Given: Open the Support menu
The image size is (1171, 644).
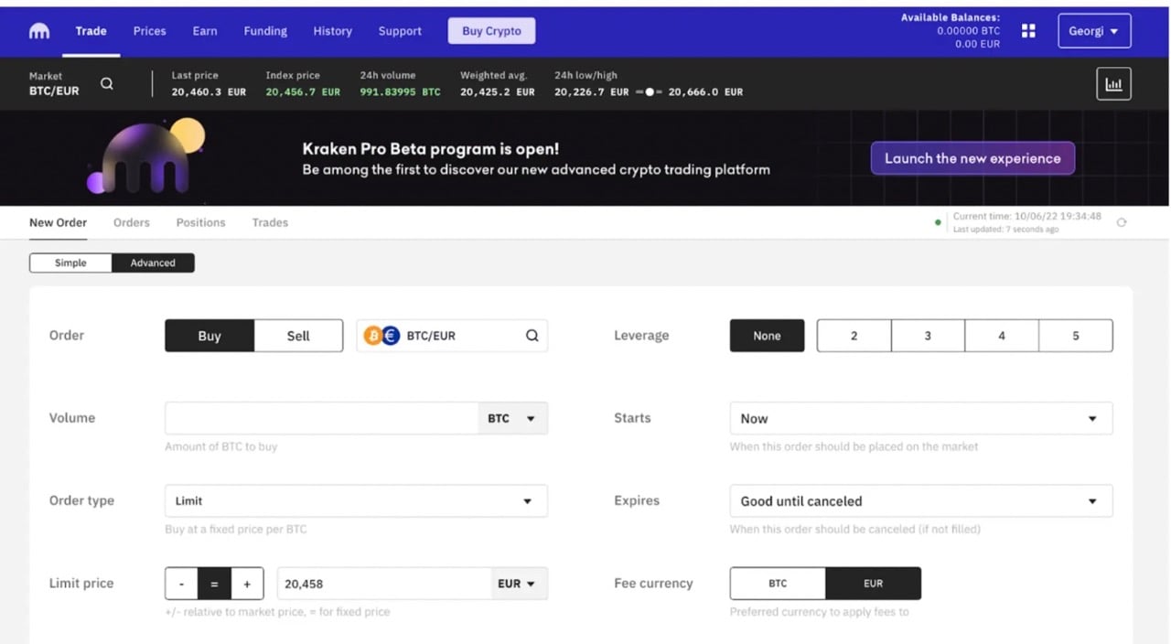Looking at the screenshot, I should (x=400, y=31).
